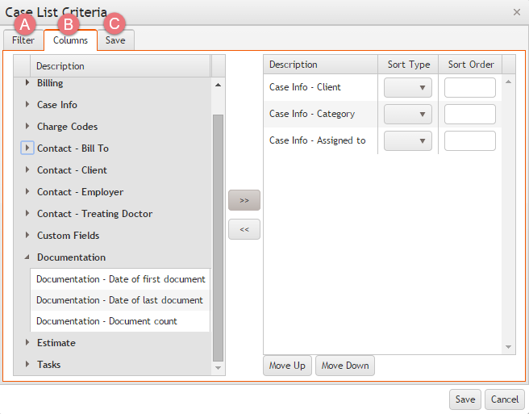Open Sort Type dropdown for Case Info - Category

[x=408, y=114]
